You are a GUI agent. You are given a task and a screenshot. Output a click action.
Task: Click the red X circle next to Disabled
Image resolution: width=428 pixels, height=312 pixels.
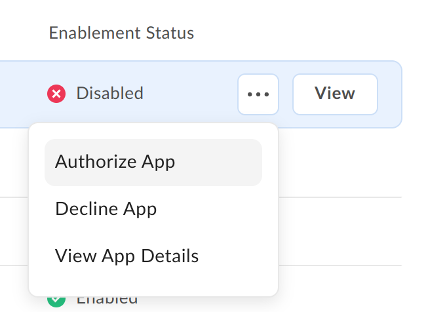click(x=57, y=94)
